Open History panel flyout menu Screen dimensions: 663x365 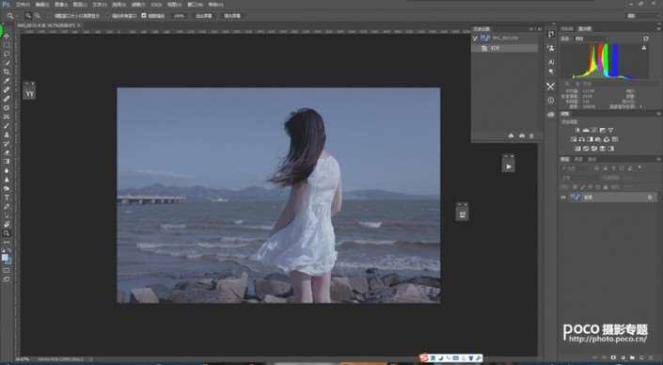coord(539,29)
